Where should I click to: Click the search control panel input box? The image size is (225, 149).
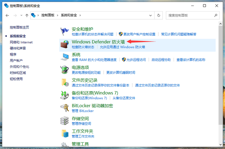190,15
